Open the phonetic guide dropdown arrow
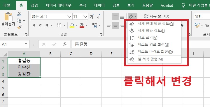The image size is (210, 107). [x=99, y=25]
